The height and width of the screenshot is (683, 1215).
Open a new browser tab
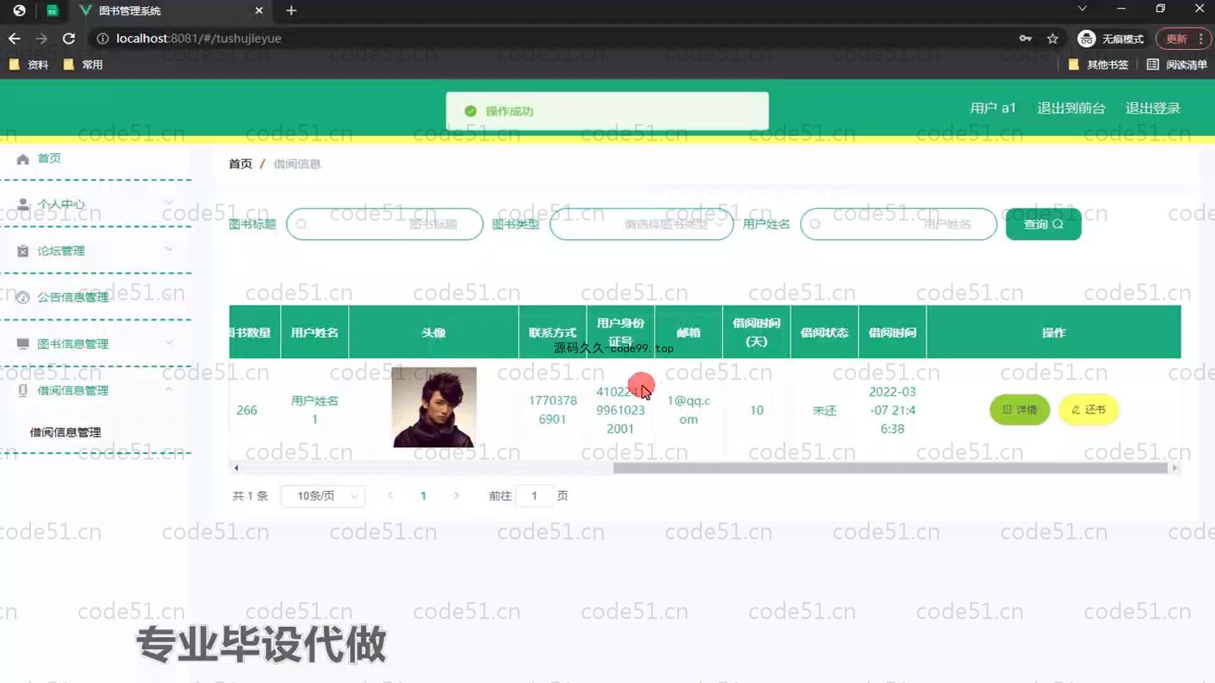291,11
